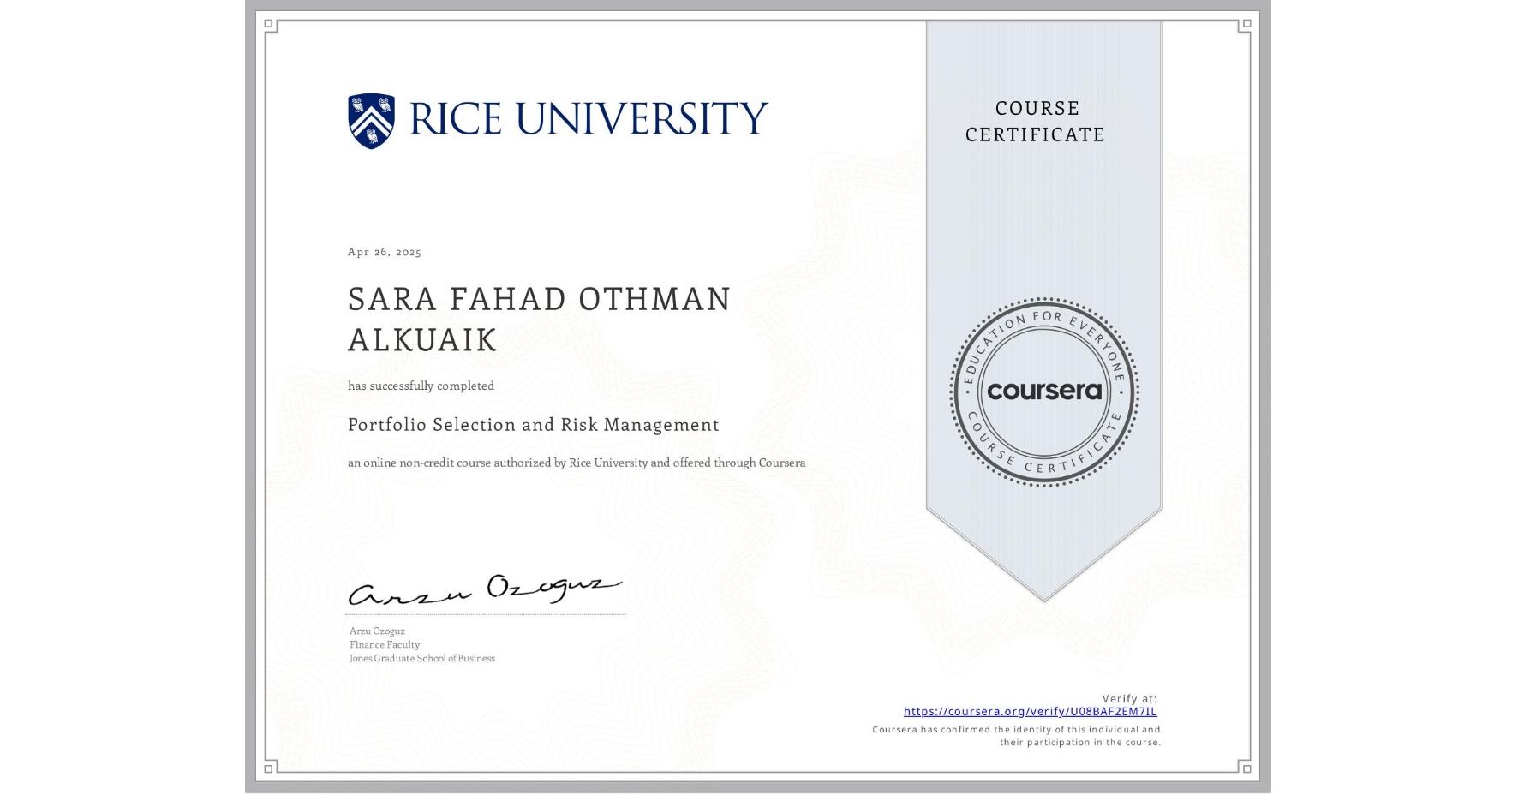Click the non-credit course authorization text
The image size is (1518, 795).
[576, 463]
